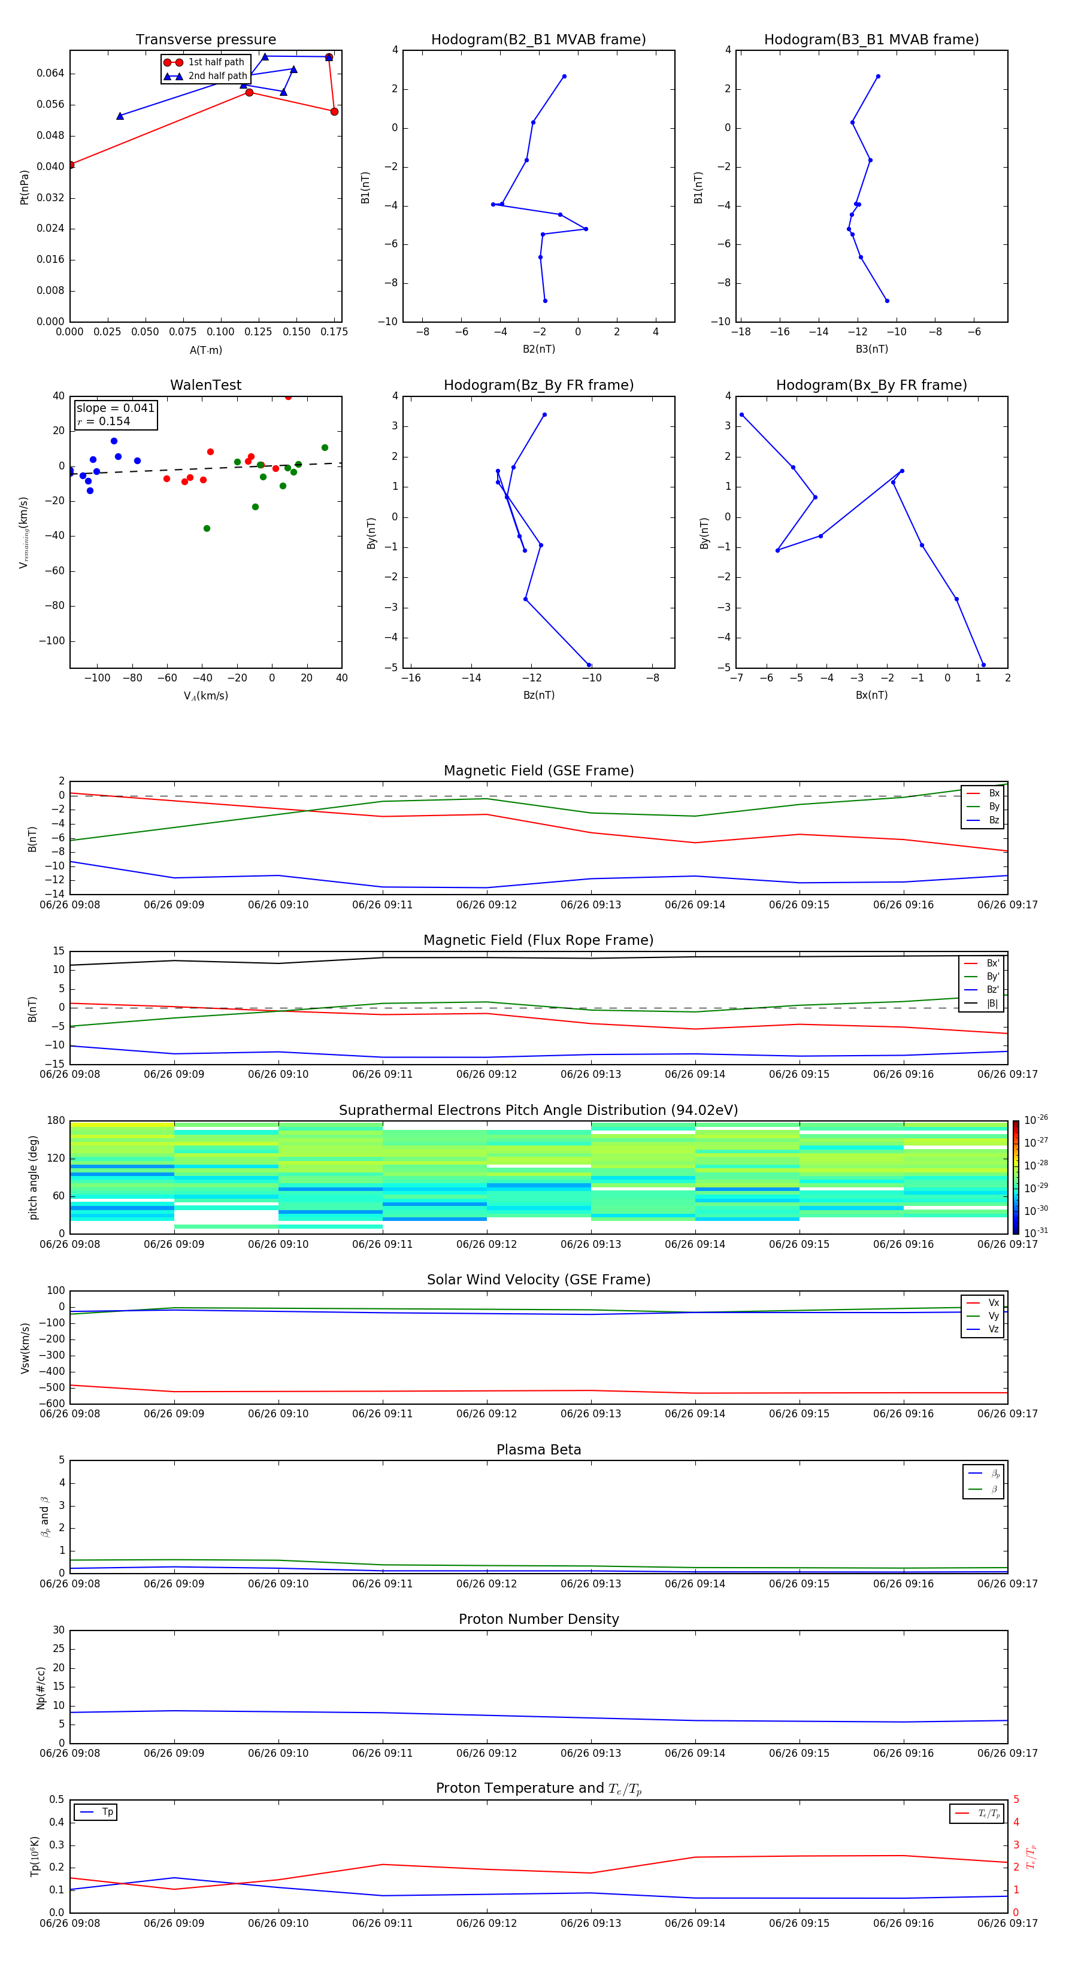The image size is (1078, 1976).
Task: Click the "βp" Plasma Beta legend entry
Action: pyautogui.click(x=995, y=1474)
